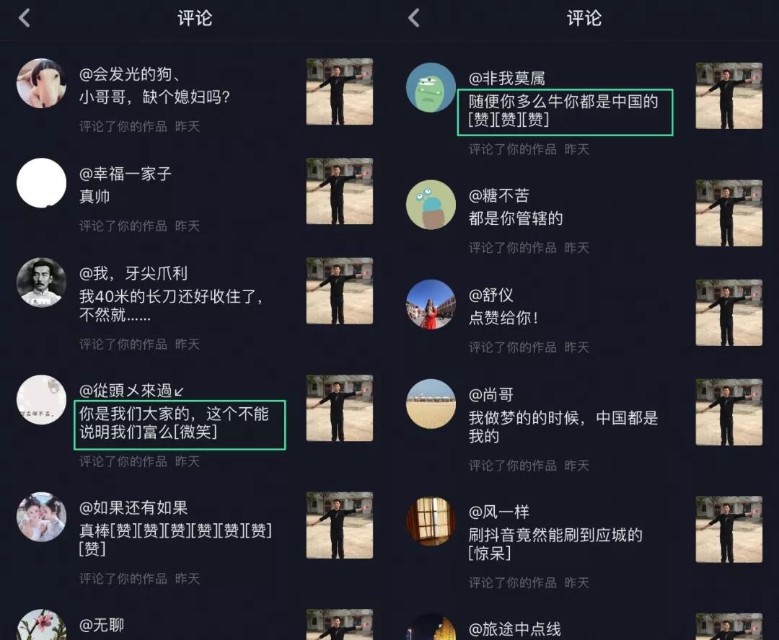
Task: Tap the back arrow on left comments screen
Action: click(x=25, y=18)
